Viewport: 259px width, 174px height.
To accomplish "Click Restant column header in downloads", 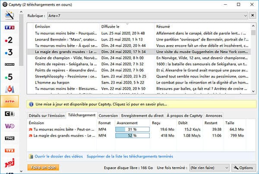I will (211, 123).
